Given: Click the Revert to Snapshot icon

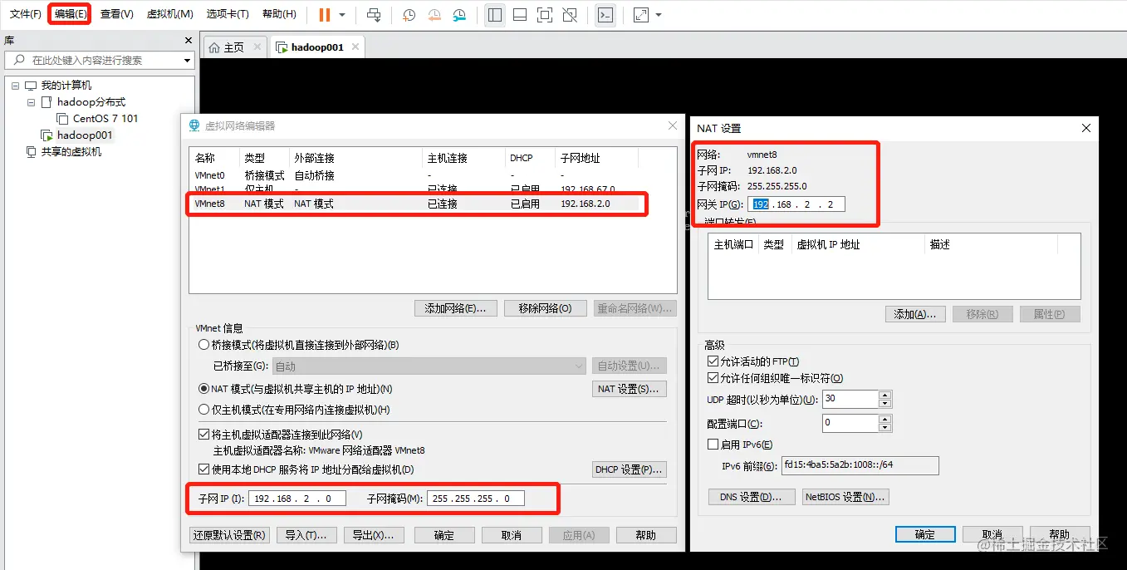Looking at the screenshot, I should click(x=434, y=15).
